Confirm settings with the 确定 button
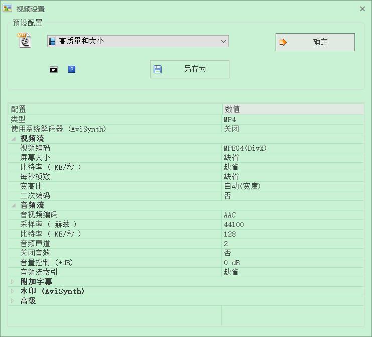 click(315, 42)
